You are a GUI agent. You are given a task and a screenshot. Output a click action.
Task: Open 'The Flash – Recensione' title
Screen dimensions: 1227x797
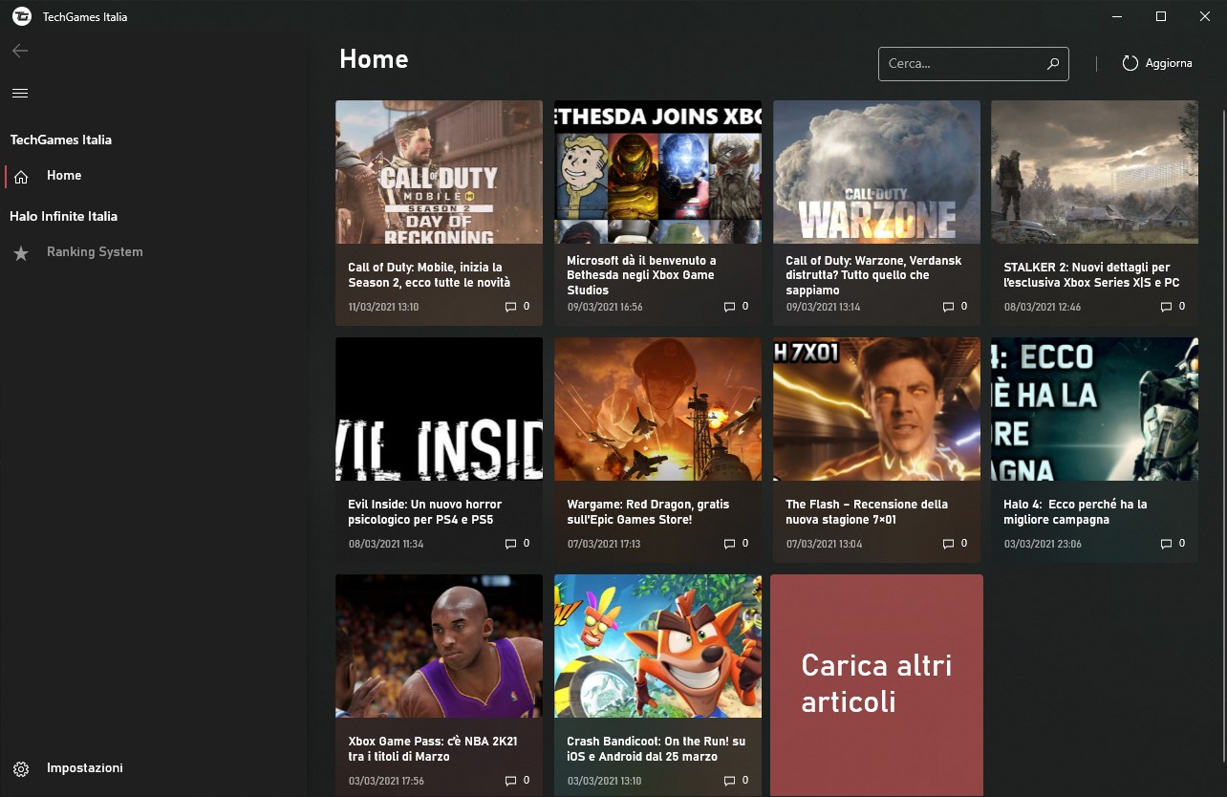tap(867, 512)
